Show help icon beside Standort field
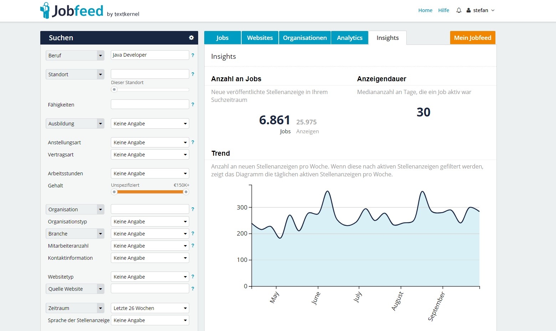This screenshot has width=556, height=331. pos(193,74)
